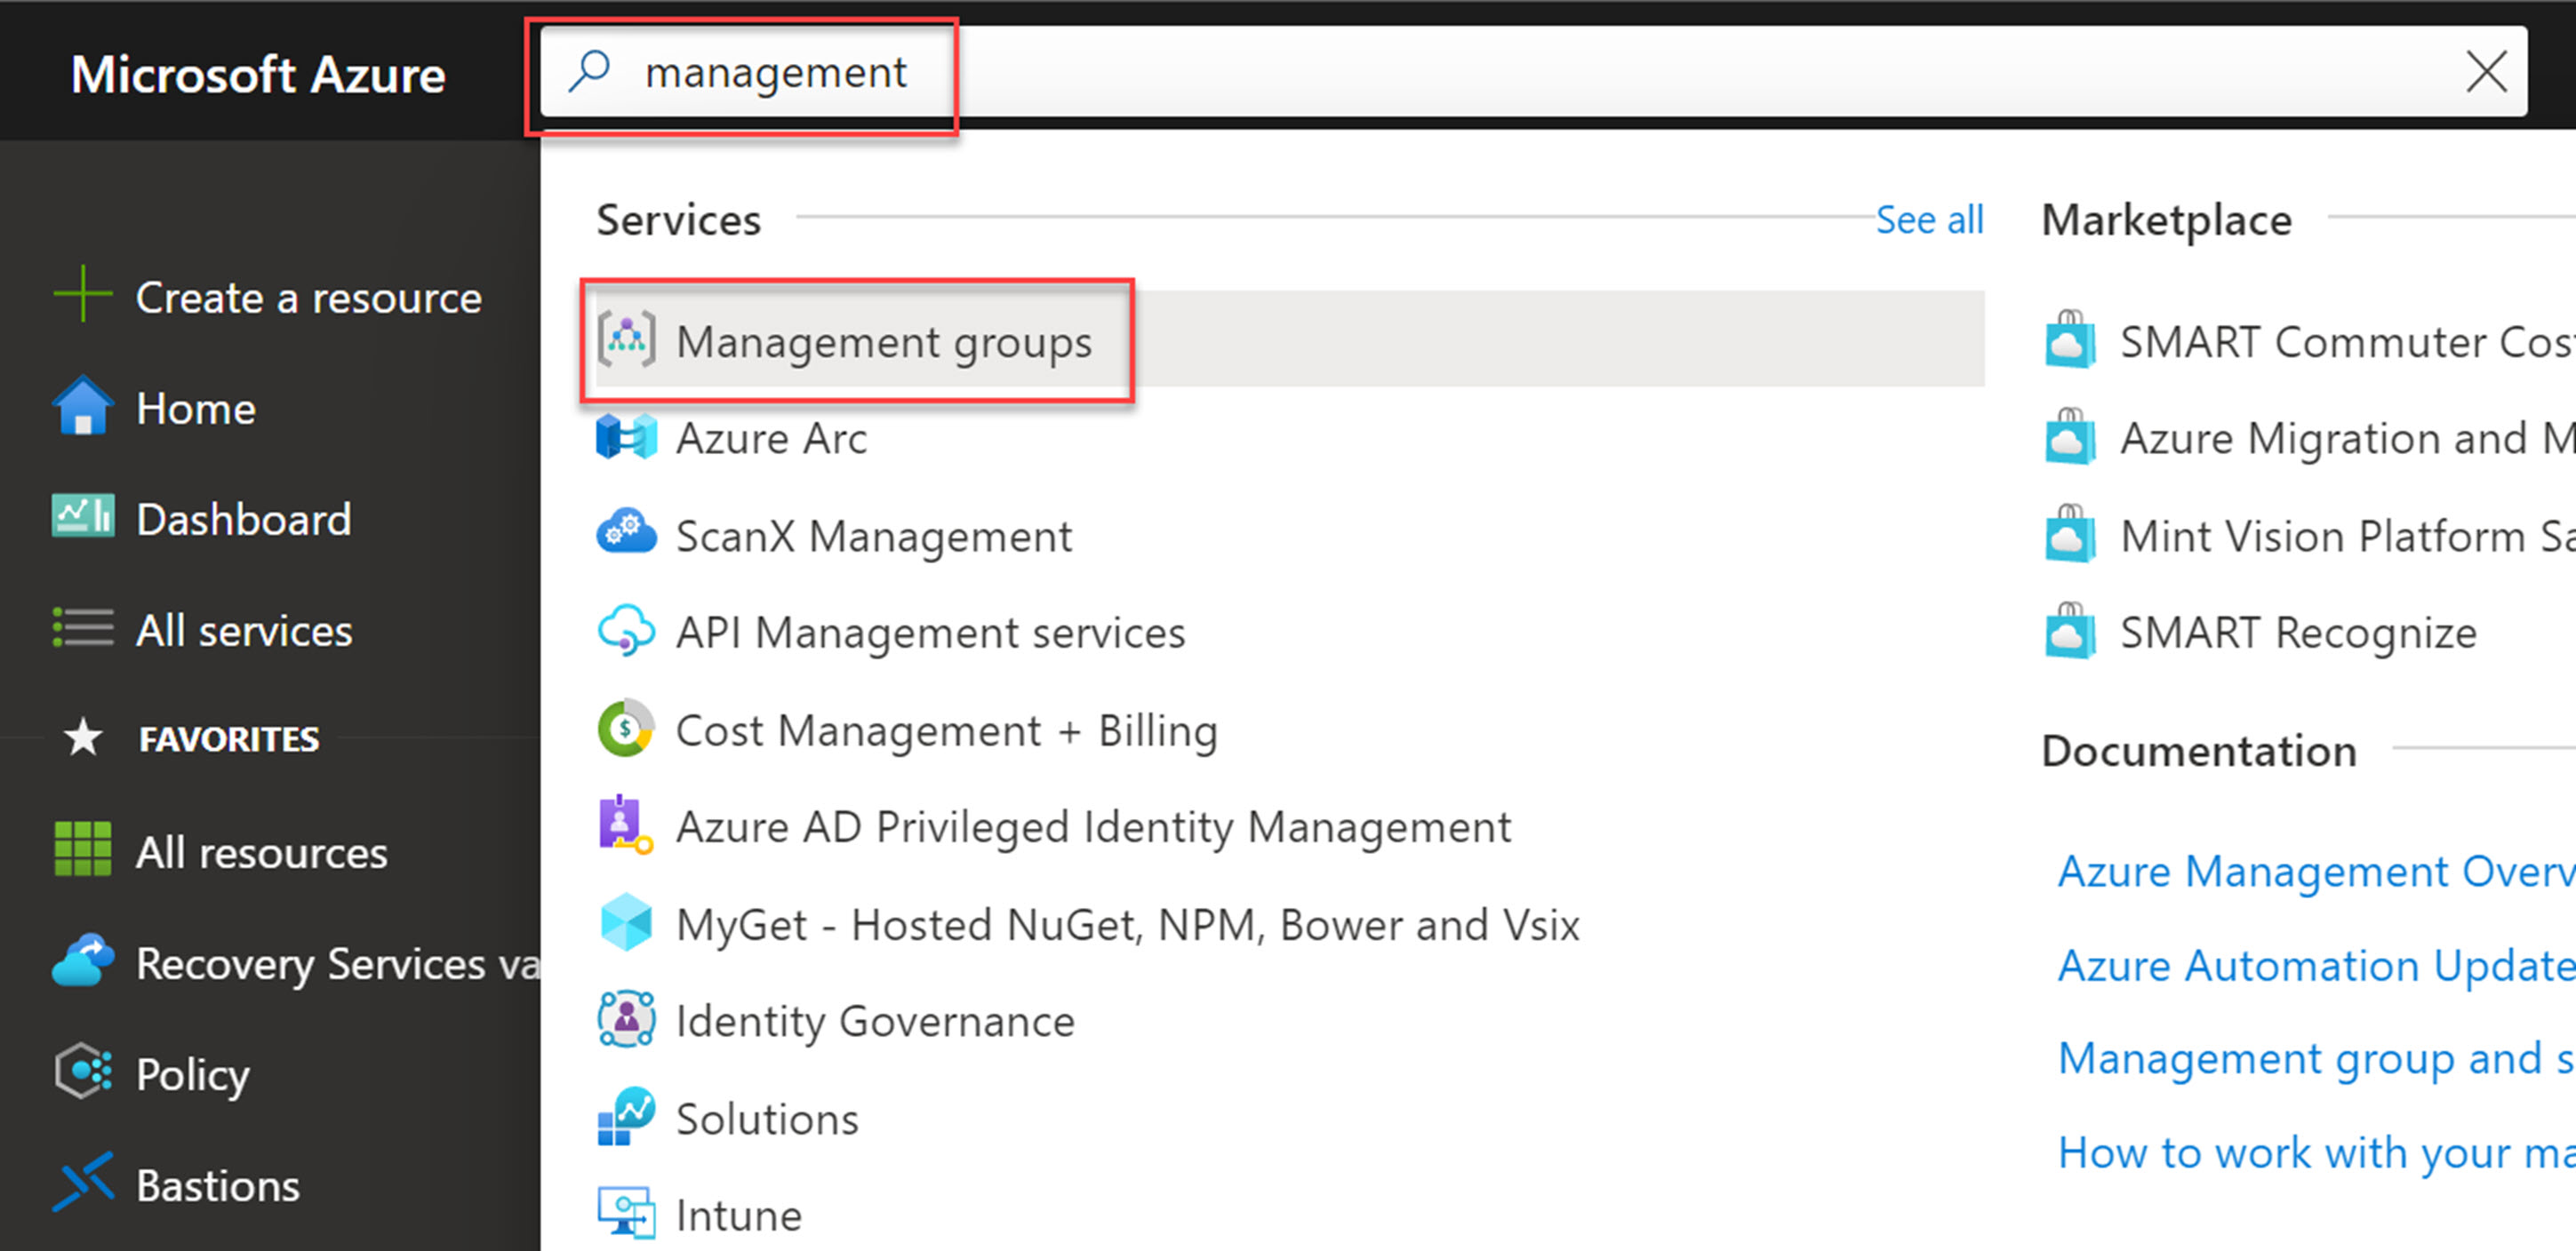Select Cost Management + Billing icon
The height and width of the screenshot is (1251, 2576).
[623, 729]
